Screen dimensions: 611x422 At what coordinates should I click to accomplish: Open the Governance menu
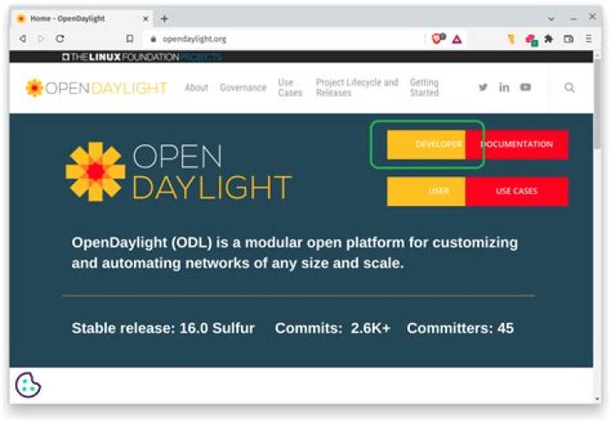pos(244,88)
